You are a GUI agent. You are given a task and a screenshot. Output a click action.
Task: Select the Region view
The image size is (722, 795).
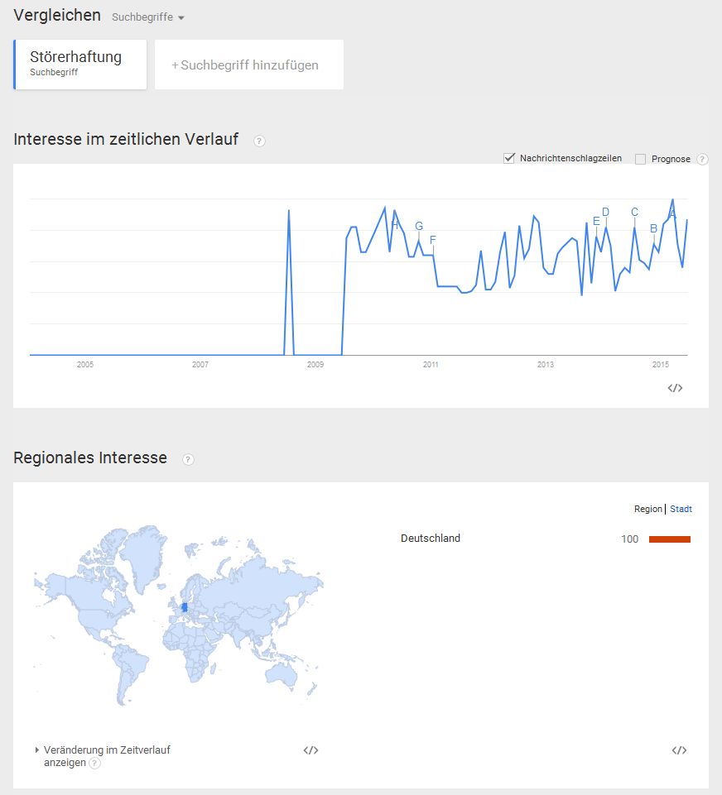(648, 509)
